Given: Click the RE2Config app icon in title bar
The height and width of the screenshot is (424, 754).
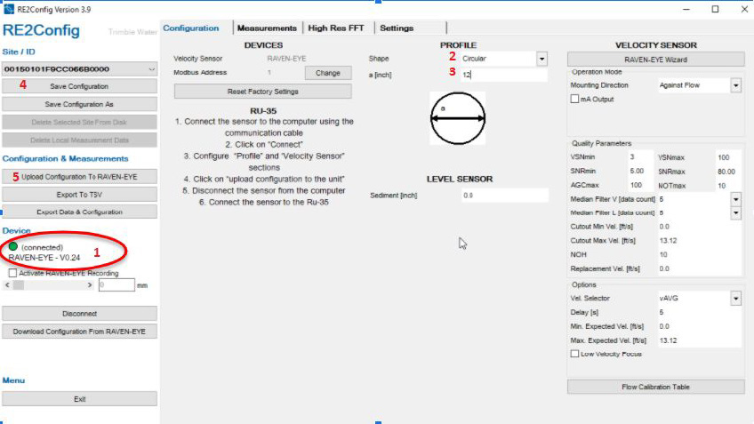Looking at the screenshot, I should pos(9,9).
